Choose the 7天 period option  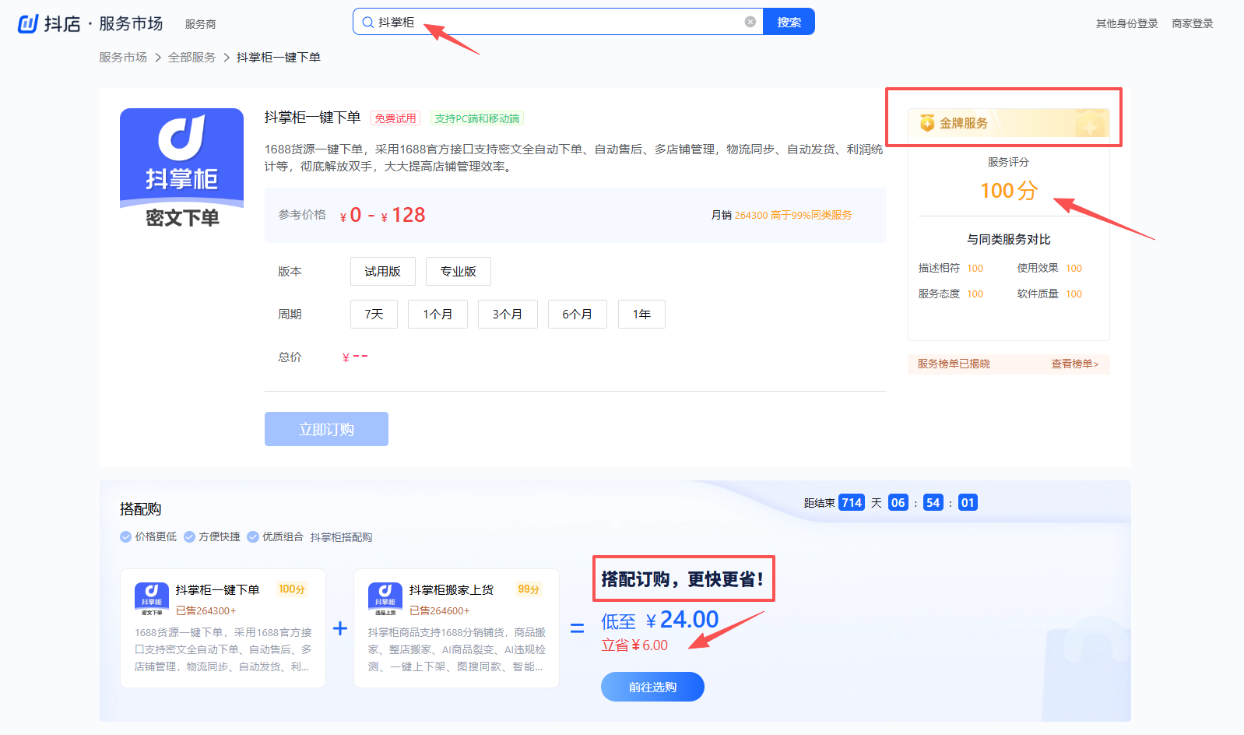[x=374, y=314]
